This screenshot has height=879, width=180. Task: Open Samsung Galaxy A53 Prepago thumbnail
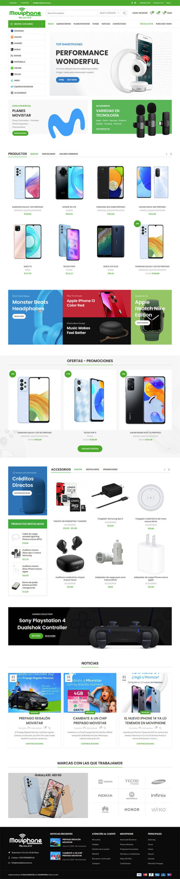[x=27, y=183]
